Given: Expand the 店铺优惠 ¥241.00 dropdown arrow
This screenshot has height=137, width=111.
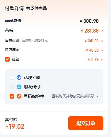Looking at the screenshot, I should 102,41.
